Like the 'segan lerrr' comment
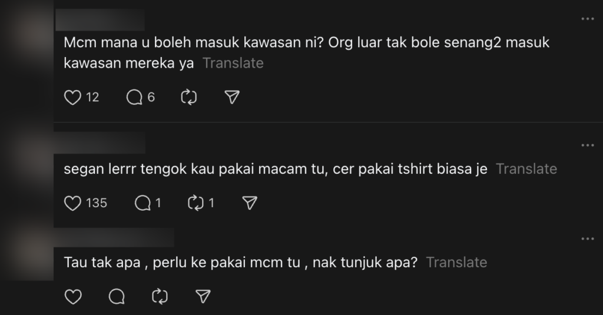Image resolution: width=603 pixels, height=315 pixels. (x=72, y=203)
